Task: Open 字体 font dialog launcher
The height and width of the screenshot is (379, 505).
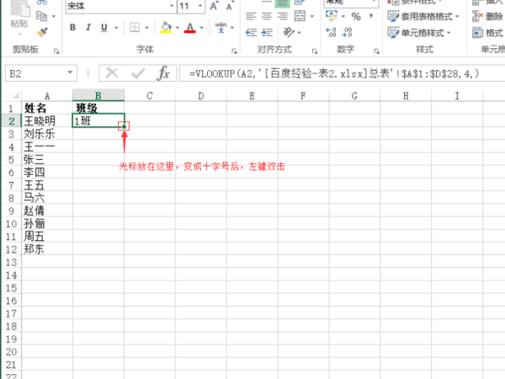Action: pyautogui.click(x=234, y=51)
